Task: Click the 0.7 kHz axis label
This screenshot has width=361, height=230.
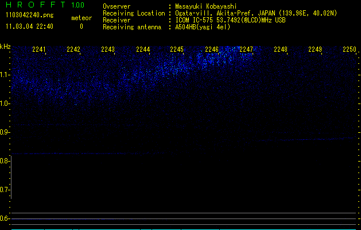Action: [5, 190]
